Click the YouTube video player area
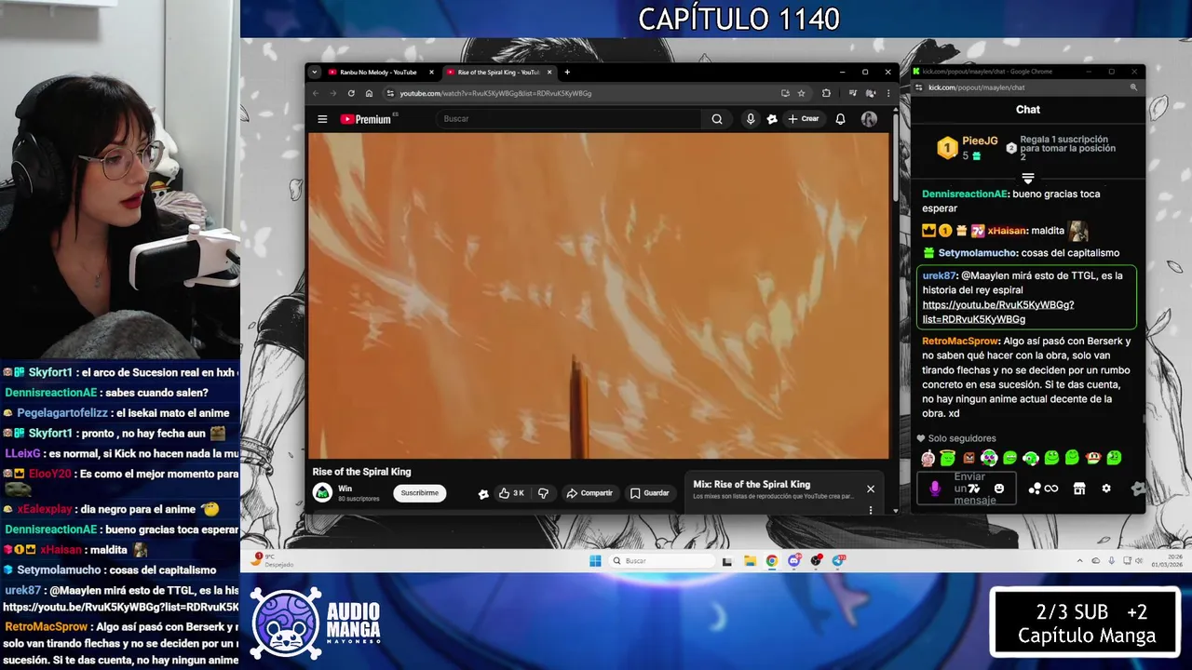Image resolution: width=1192 pixels, height=670 pixels. (599, 296)
